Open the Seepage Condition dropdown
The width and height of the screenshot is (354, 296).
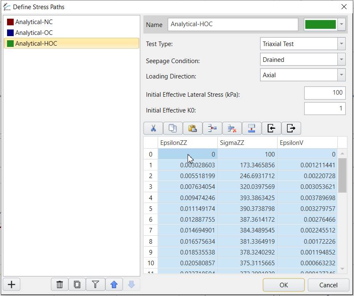tap(341, 59)
